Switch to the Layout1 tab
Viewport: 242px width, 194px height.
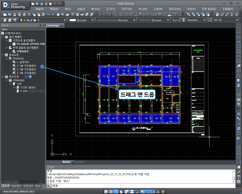click(x=79, y=162)
